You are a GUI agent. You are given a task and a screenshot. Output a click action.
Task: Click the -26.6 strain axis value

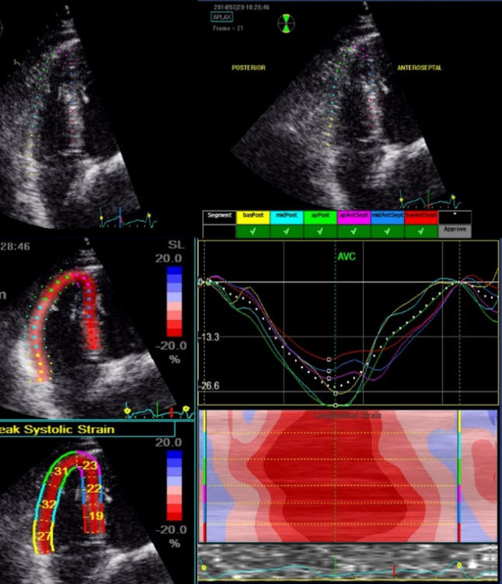[x=209, y=386]
